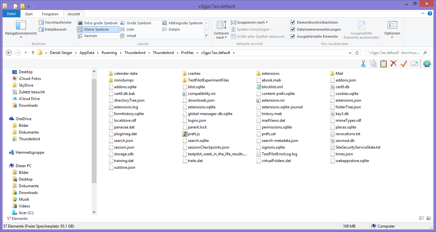Image resolution: width=436 pixels, height=232 pixels.
Task: Click the red X Delete icon
Action: coord(393,64)
